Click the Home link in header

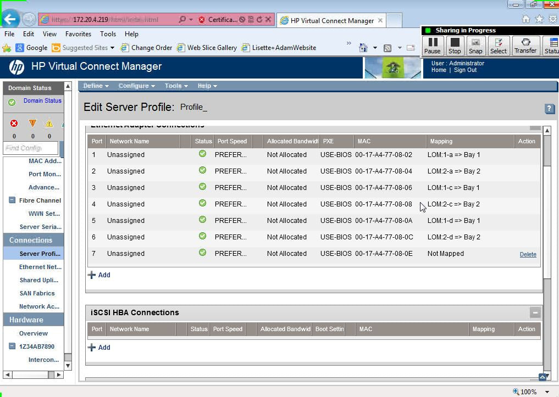point(439,70)
